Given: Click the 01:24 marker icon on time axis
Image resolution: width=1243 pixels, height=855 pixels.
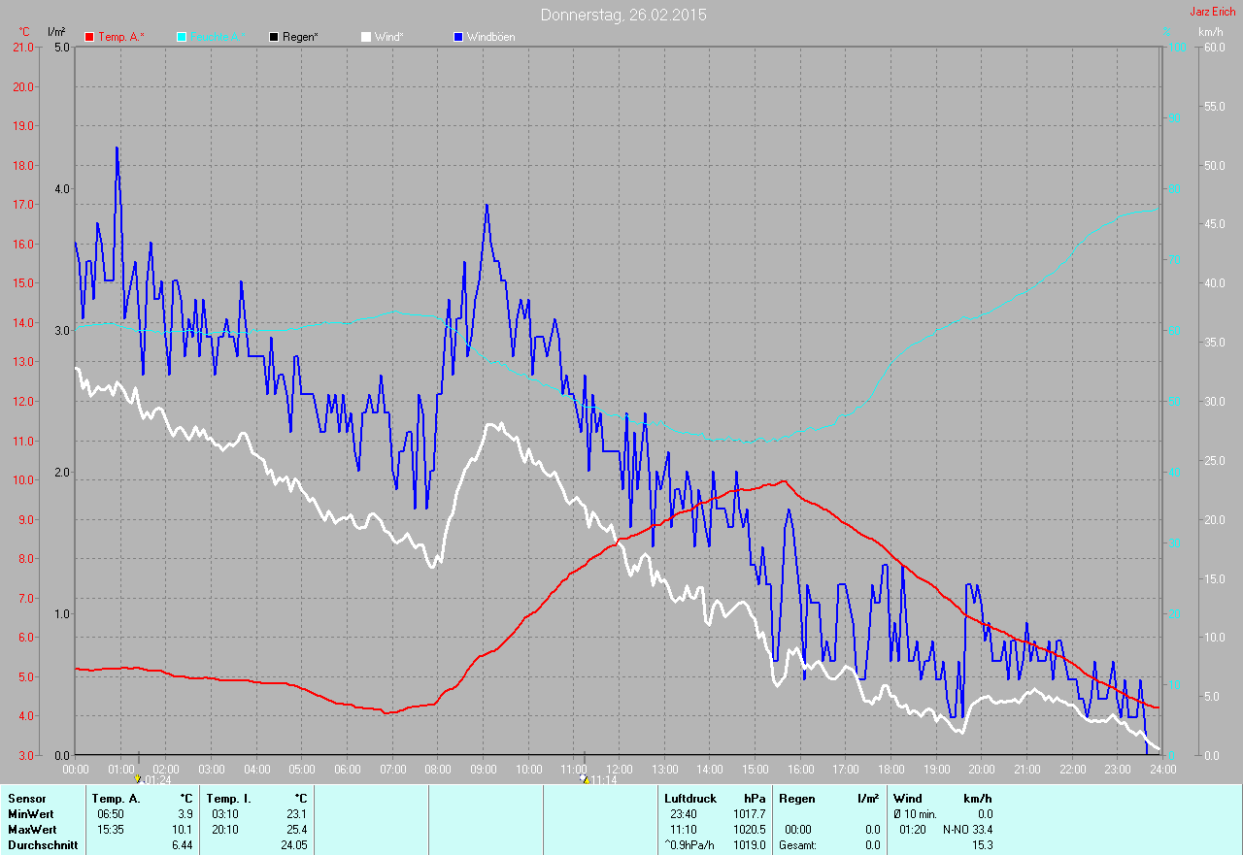Looking at the screenshot, I should coord(138,778).
